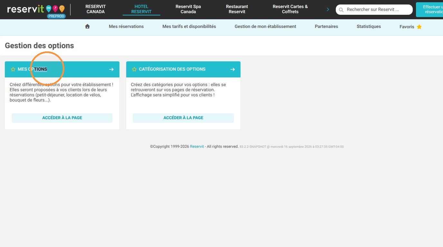Viewport: 443px width, 247px height.
Task: Click the yellow Favoris star icon
Action: coord(419,27)
